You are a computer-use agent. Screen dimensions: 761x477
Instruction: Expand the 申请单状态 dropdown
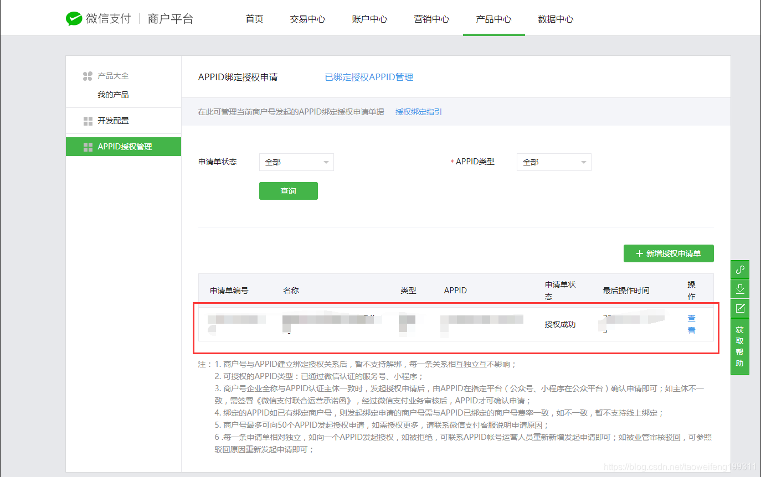[x=297, y=162]
